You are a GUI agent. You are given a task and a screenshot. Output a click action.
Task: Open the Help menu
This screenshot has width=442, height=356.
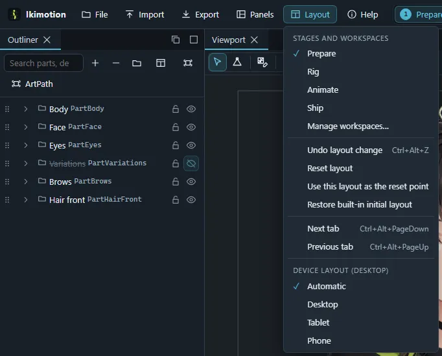click(363, 14)
